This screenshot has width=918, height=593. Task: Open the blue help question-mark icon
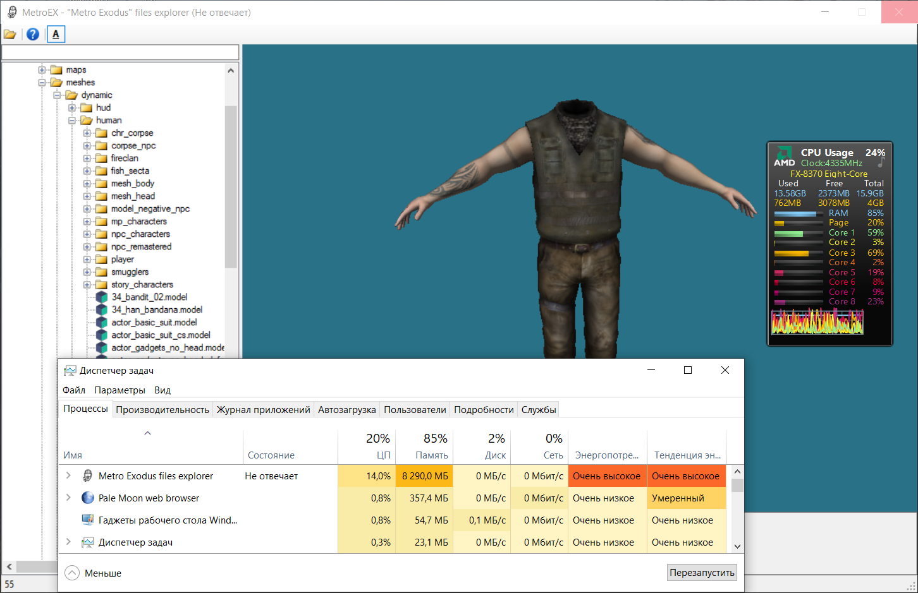click(33, 34)
